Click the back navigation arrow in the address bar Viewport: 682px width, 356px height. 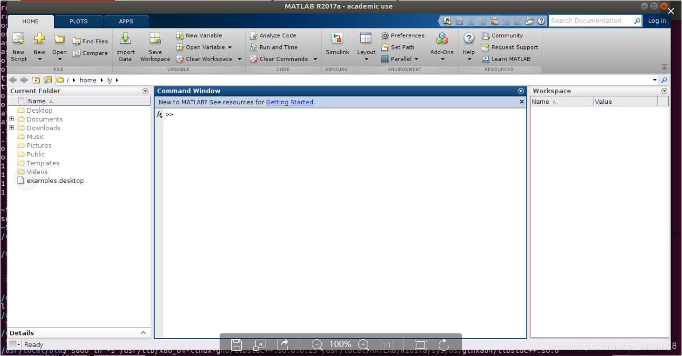pos(13,80)
